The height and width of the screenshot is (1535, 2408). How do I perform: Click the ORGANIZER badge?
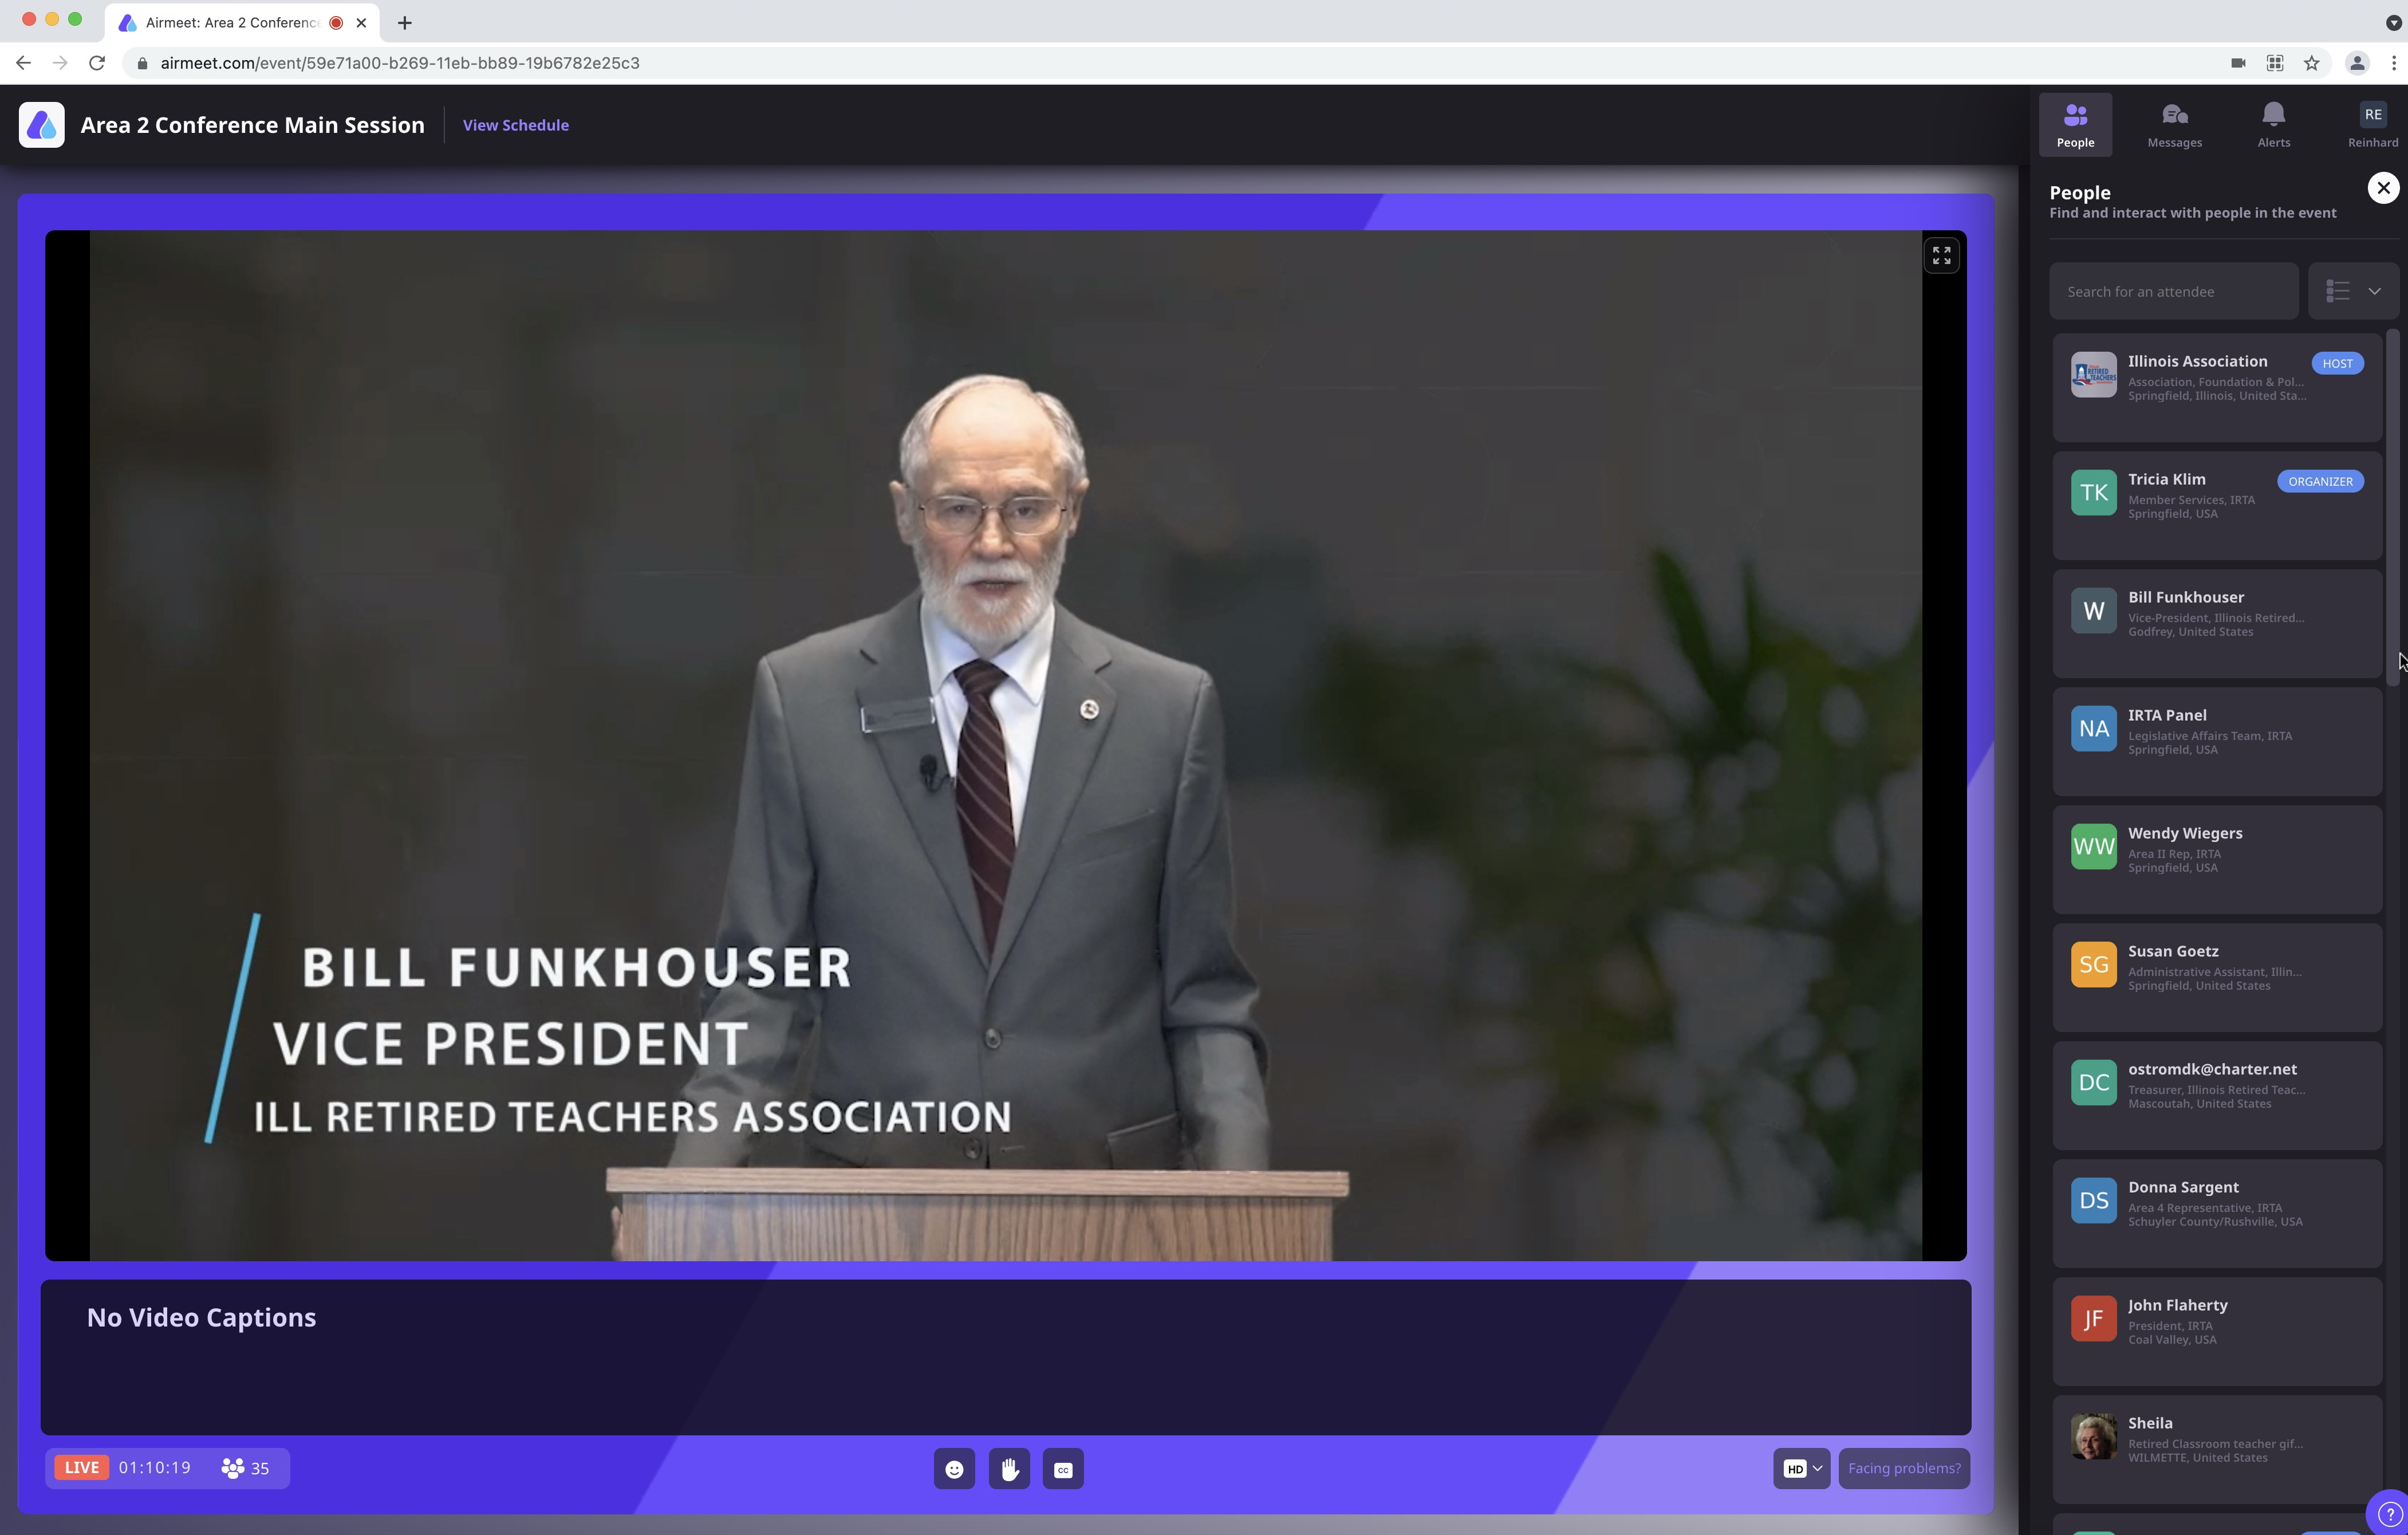(x=2320, y=482)
